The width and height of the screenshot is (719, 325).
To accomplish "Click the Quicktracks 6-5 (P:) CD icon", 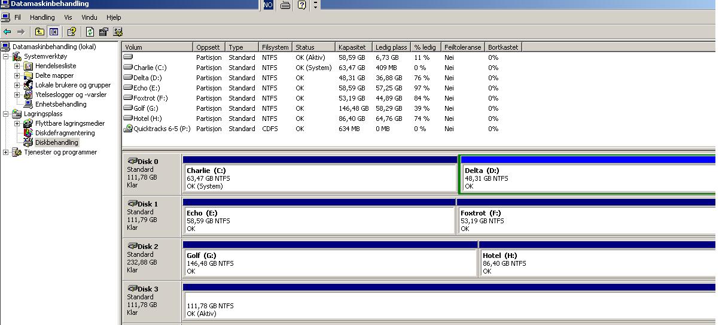I will (127, 128).
